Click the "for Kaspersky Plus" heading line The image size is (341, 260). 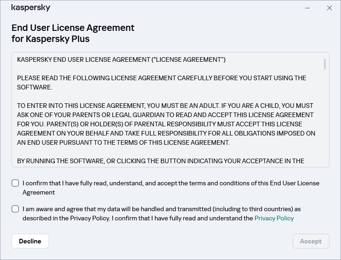click(51, 39)
